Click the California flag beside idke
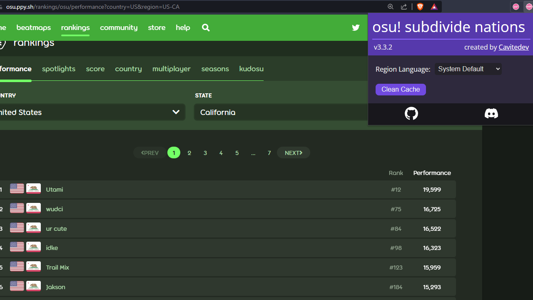The height and width of the screenshot is (300, 533). click(x=33, y=247)
